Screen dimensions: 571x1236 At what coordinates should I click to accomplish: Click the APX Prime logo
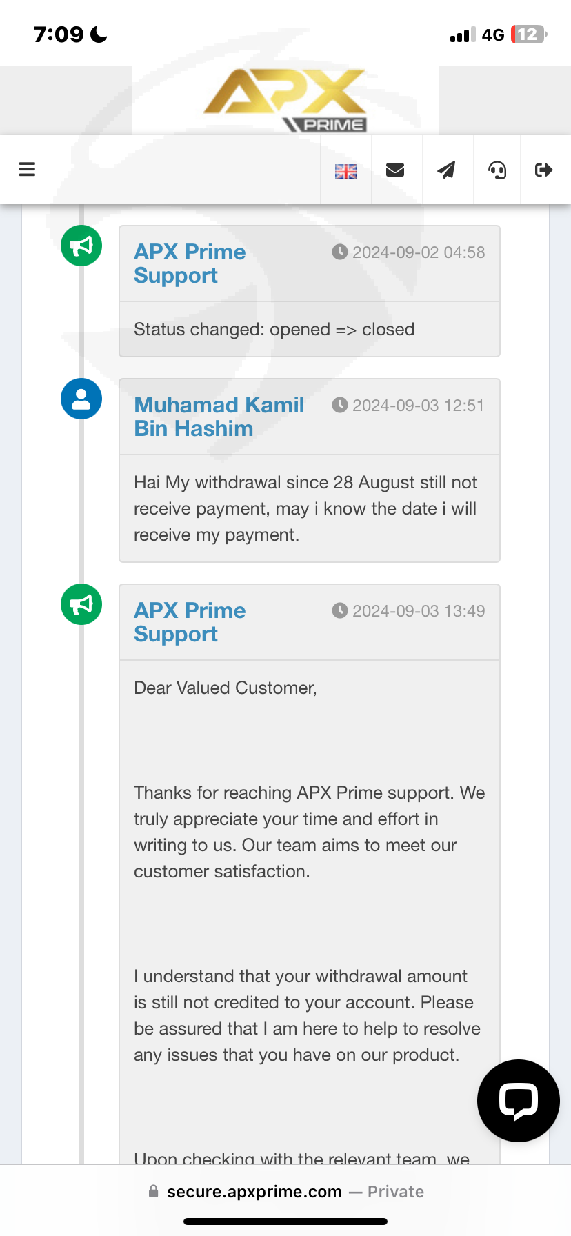coord(285,101)
